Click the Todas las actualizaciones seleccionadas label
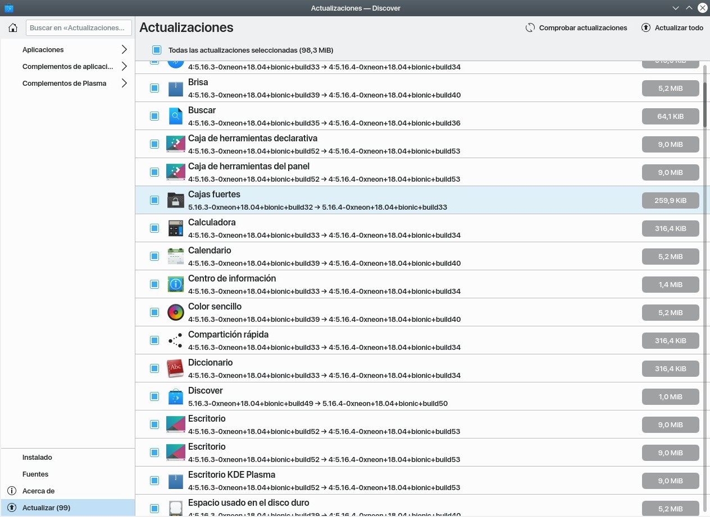Image resolution: width=710 pixels, height=517 pixels. [251, 50]
